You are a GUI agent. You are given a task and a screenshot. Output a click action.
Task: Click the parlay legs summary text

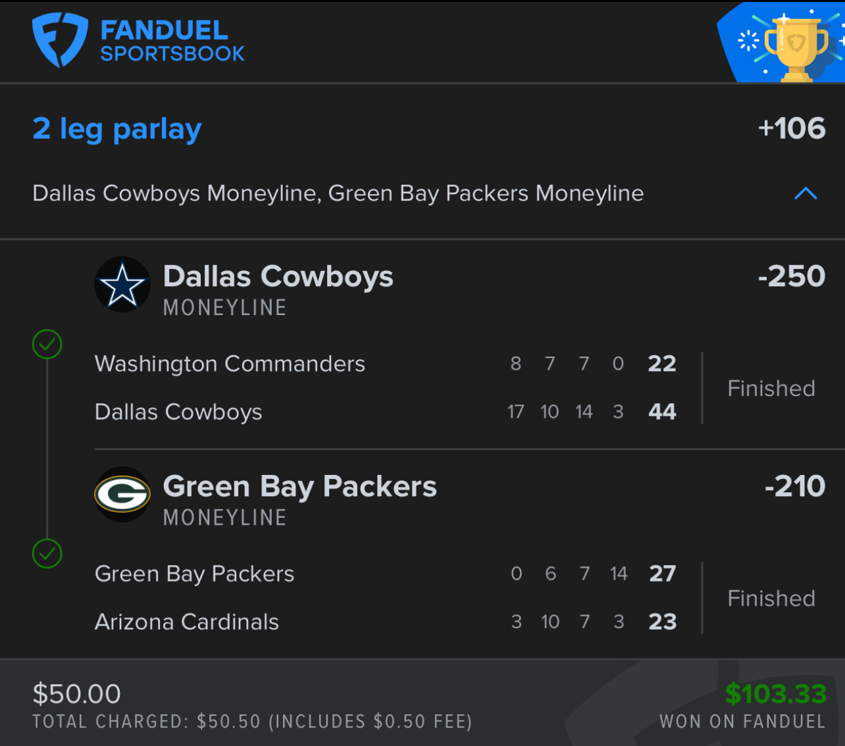point(338,193)
